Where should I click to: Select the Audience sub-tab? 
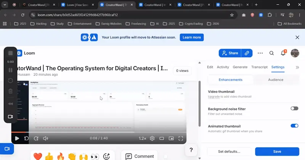point(276,80)
